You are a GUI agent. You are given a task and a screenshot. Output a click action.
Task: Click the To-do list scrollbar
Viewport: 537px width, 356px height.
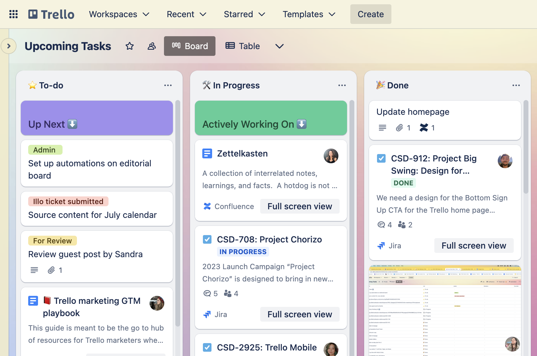[x=178, y=213]
